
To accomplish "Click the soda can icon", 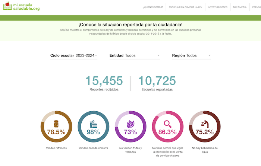I will tap(56, 123).
